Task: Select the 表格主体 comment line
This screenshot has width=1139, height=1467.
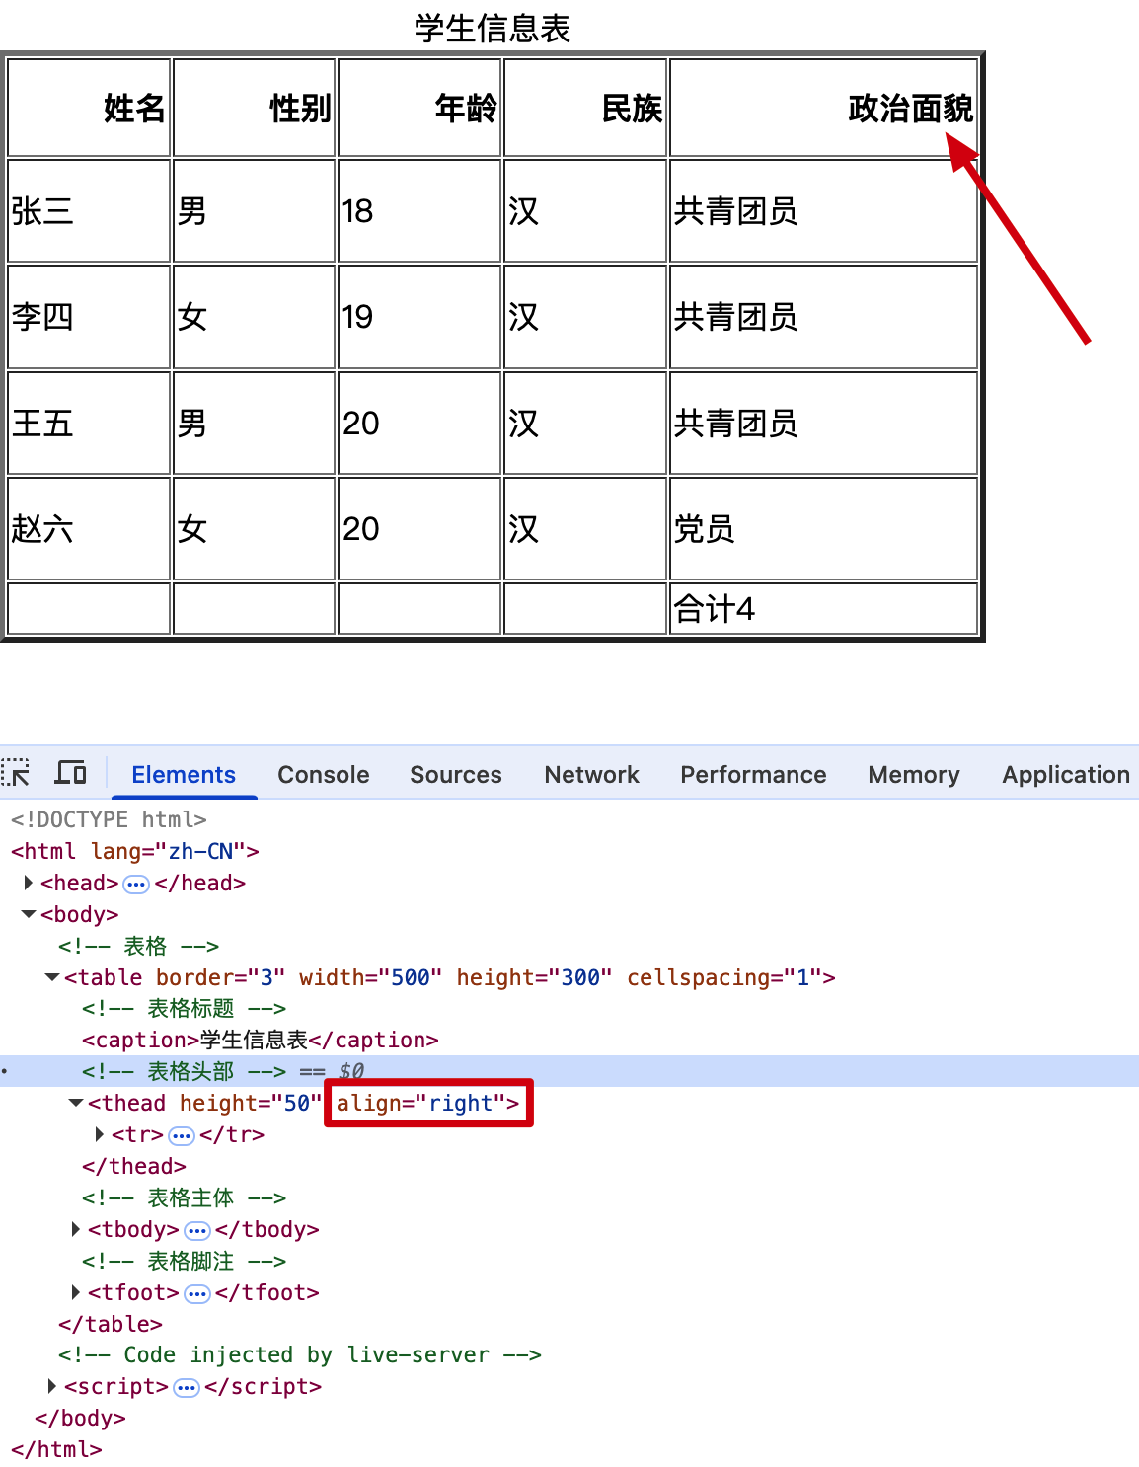Action: click(x=184, y=1197)
